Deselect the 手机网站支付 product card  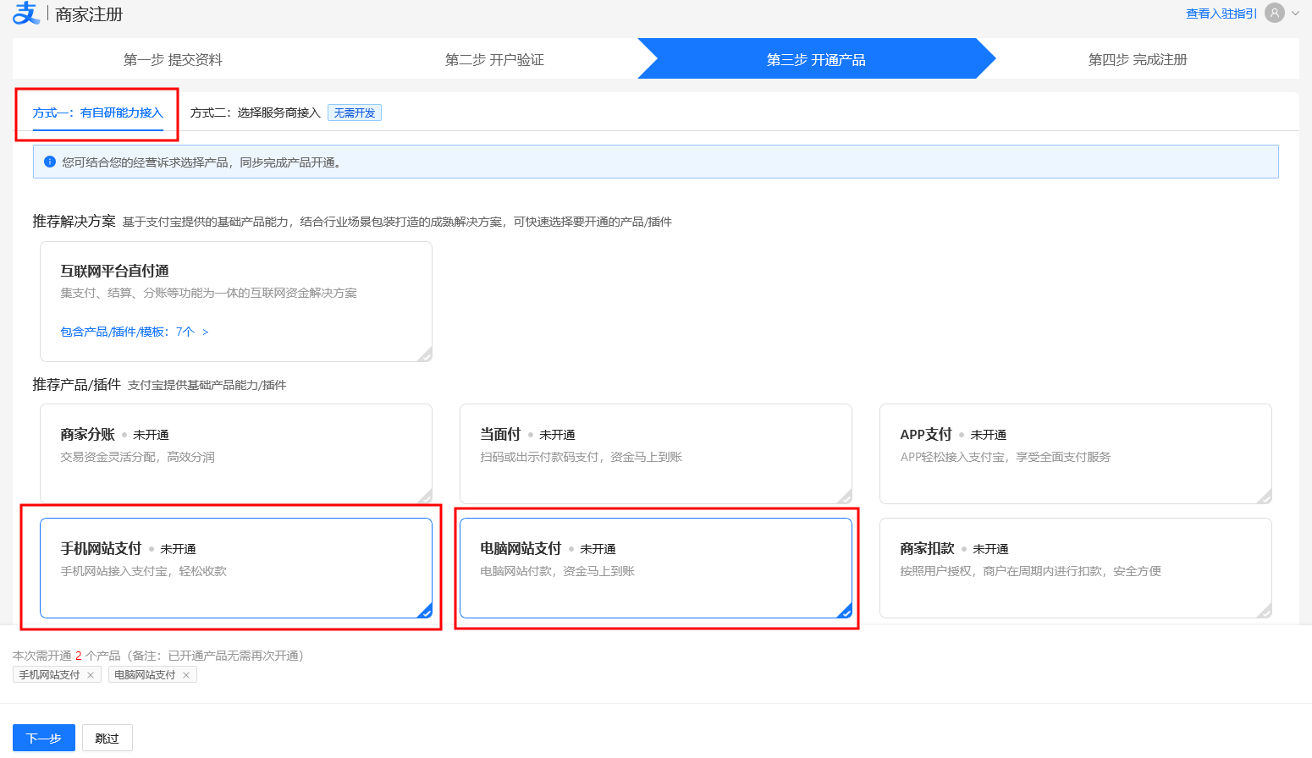pyautogui.click(x=235, y=568)
